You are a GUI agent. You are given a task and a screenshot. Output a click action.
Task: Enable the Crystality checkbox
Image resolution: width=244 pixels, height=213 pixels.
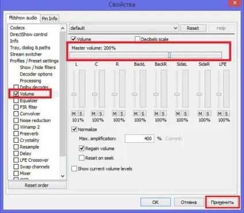pyautogui.click(x=16, y=140)
